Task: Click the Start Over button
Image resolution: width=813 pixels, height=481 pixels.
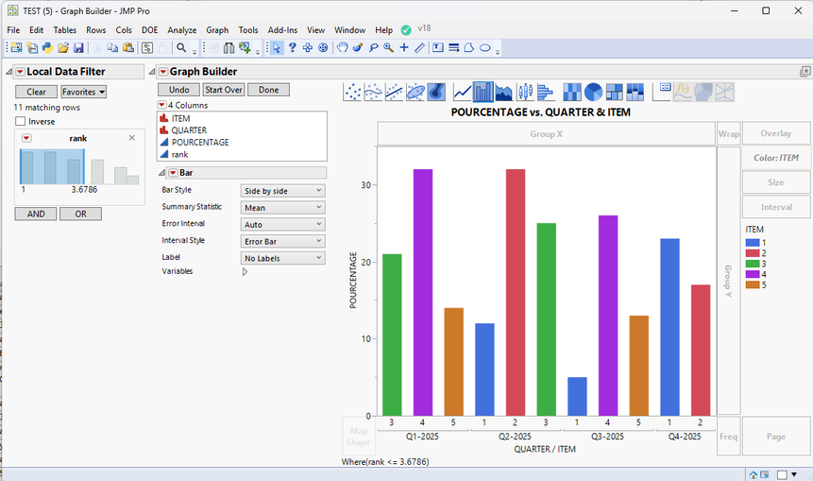Action: [x=223, y=90]
